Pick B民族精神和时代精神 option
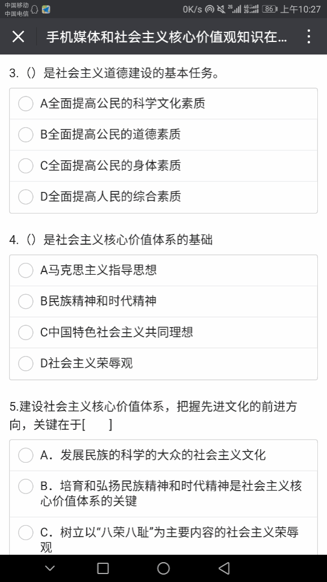This screenshot has width=327, height=582. click(163, 302)
